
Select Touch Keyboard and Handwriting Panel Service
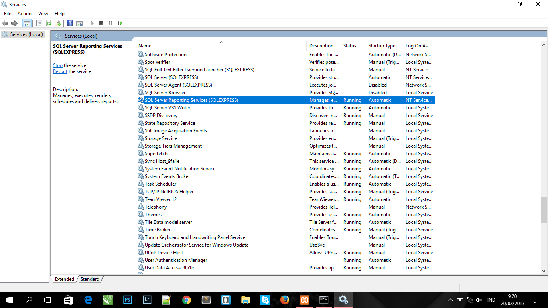click(286, 237)
